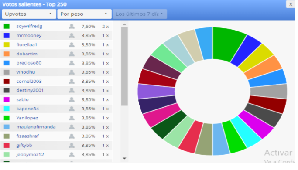298x170 pixels.
Task: Click the magenta swatch beside sabio
Action: coord(7,99)
